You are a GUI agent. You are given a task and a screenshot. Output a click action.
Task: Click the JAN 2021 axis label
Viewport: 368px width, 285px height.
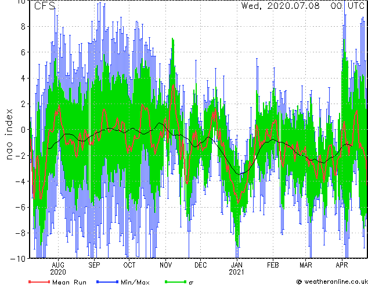pos(237,269)
